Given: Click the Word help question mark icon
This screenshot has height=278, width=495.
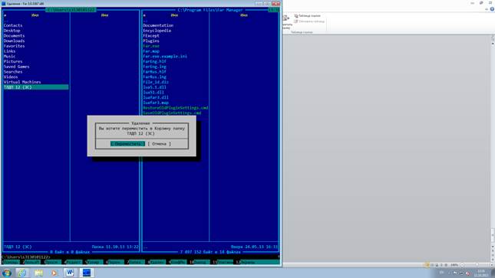Looking at the screenshot, I should pyautogui.click(x=492, y=9).
